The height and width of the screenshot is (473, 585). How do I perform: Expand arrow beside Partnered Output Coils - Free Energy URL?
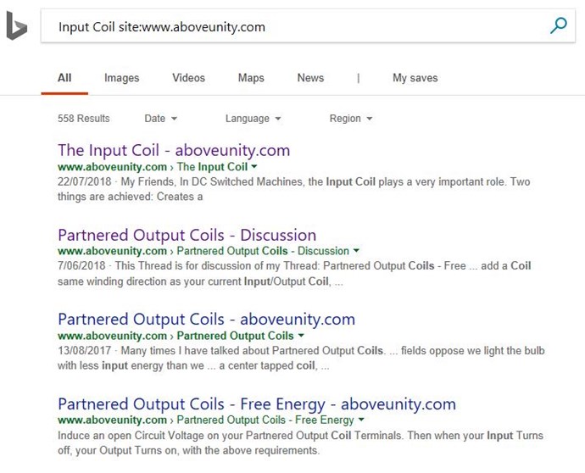[x=361, y=420]
